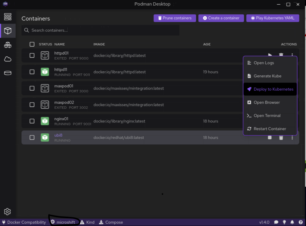Open notifications with the bell icon
306x226 pixels.
(x=292, y=222)
